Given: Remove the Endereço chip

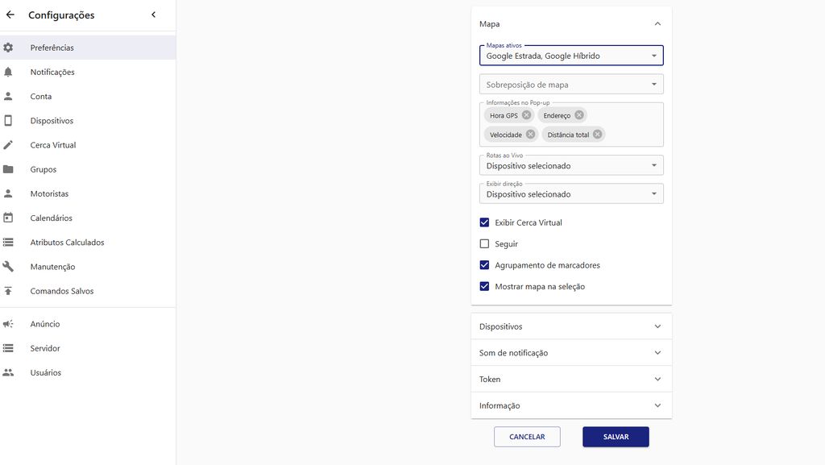Looking at the screenshot, I should (579, 115).
